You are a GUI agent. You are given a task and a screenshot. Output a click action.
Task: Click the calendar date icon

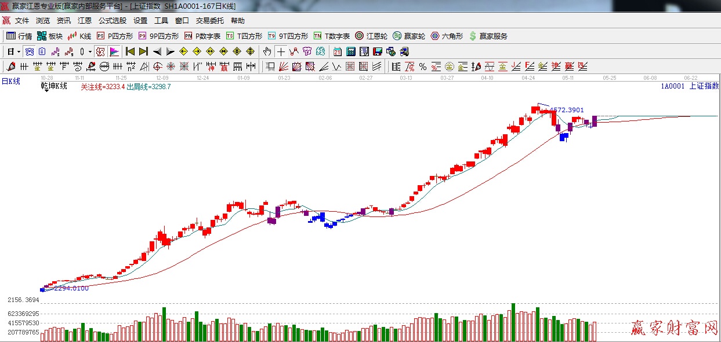(337, 52)
